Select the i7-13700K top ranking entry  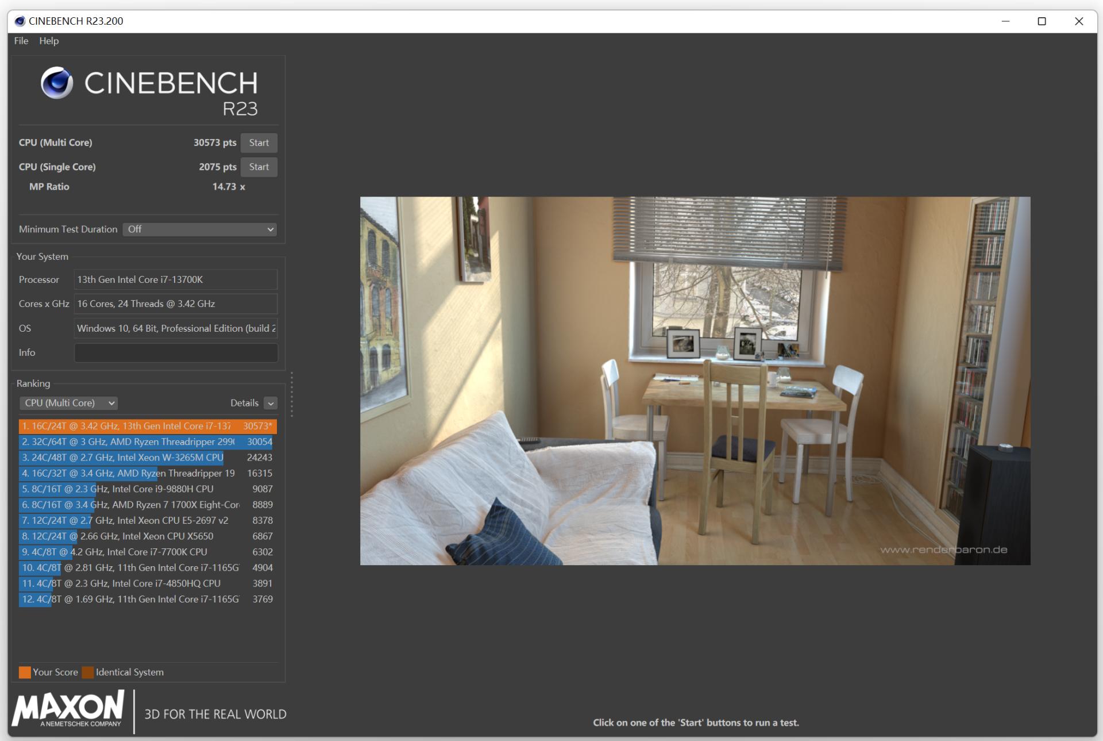pyautogui.click(x=148, y=426)
